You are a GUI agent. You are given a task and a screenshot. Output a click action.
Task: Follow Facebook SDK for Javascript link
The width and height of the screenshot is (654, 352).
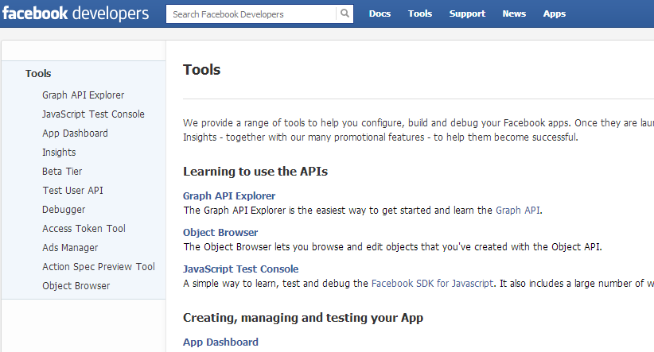coord(432,284)
